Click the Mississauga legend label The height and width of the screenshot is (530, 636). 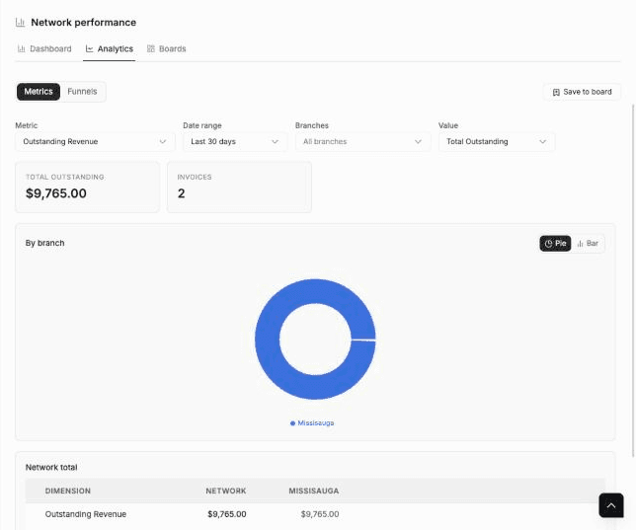pyautogui.click(x=316, y=423)
